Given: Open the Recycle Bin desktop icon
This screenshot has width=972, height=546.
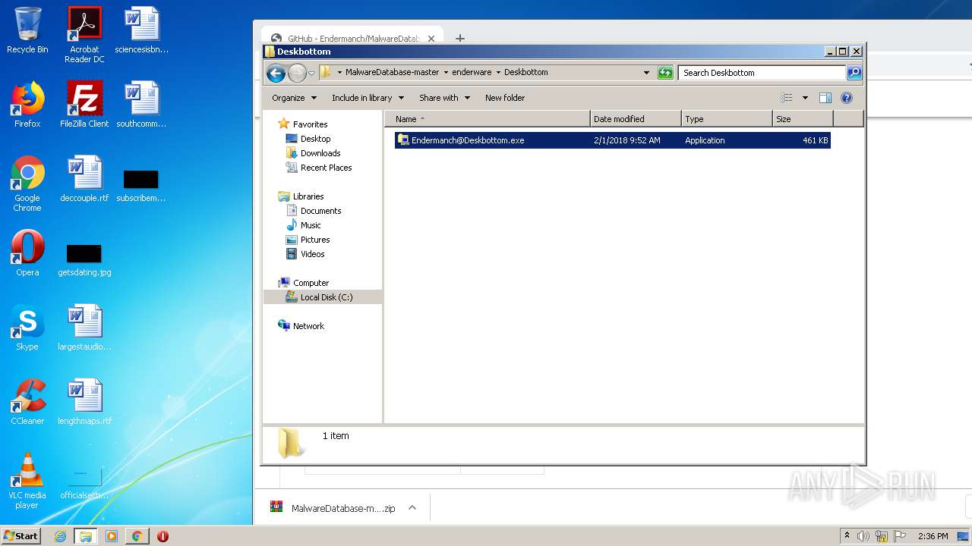Looking at the screenshot, I should 27,30.
